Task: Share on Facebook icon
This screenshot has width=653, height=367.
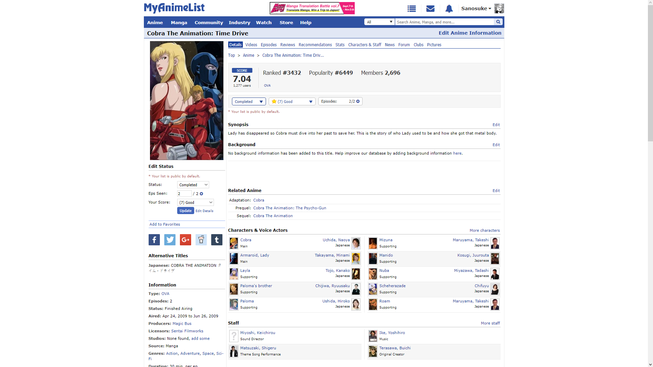Action: (154, 240)
